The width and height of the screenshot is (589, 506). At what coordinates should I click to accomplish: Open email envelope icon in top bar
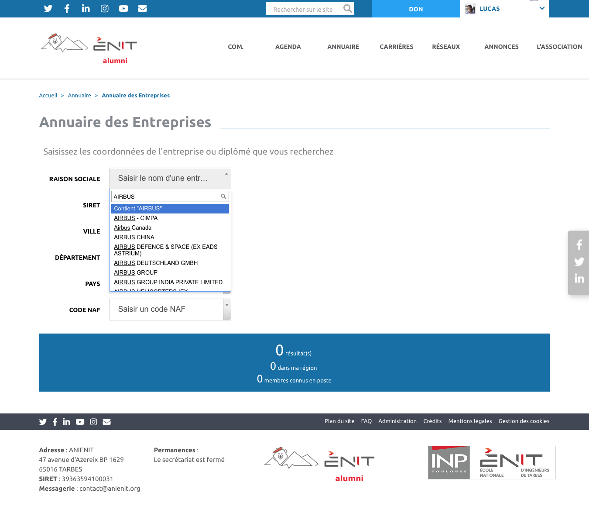(142, 9)
